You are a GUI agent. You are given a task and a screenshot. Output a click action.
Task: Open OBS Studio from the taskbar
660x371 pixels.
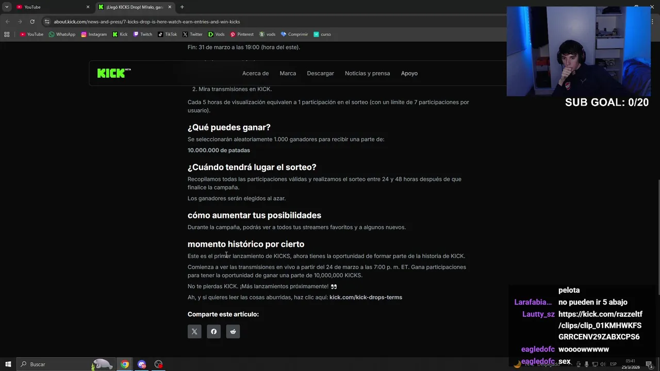pyautogui.click(x=158, y=364)
